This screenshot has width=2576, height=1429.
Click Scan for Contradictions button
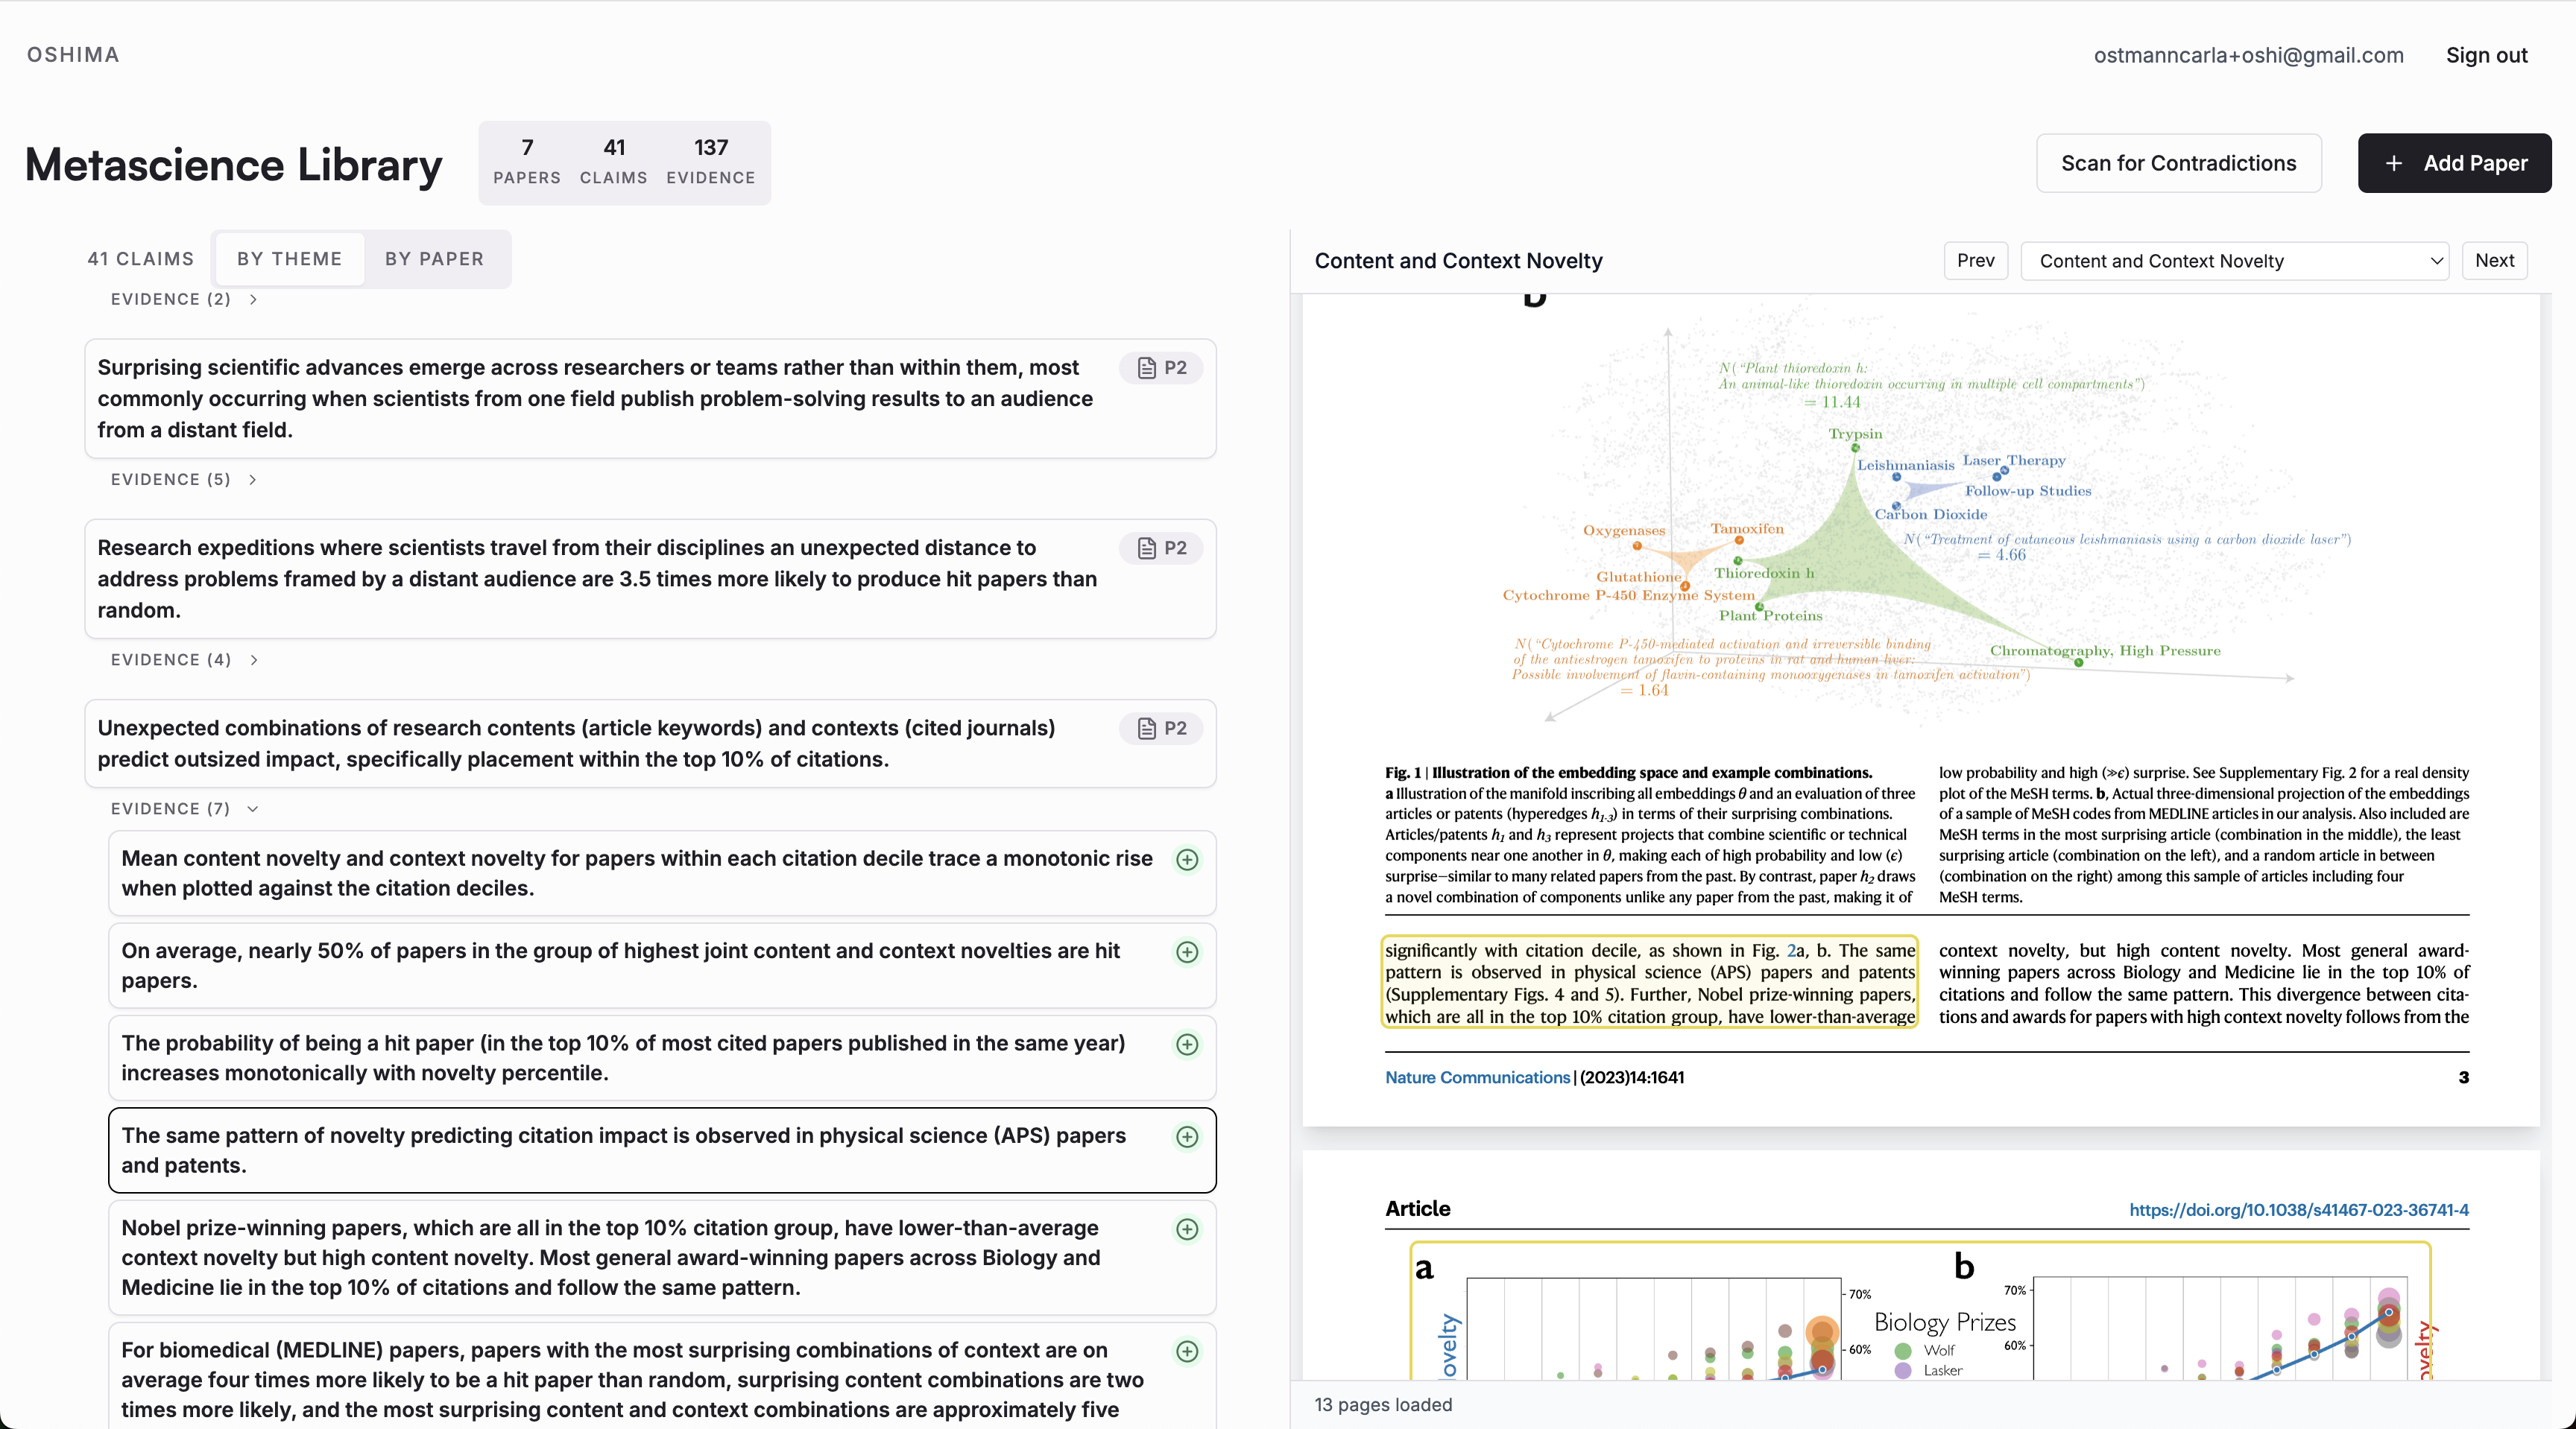click(x=2178, y=163)
